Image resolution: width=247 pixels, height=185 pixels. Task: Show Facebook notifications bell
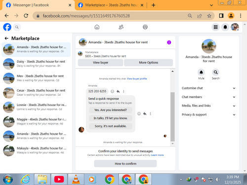pyautogui.click(x=225, y=27)
